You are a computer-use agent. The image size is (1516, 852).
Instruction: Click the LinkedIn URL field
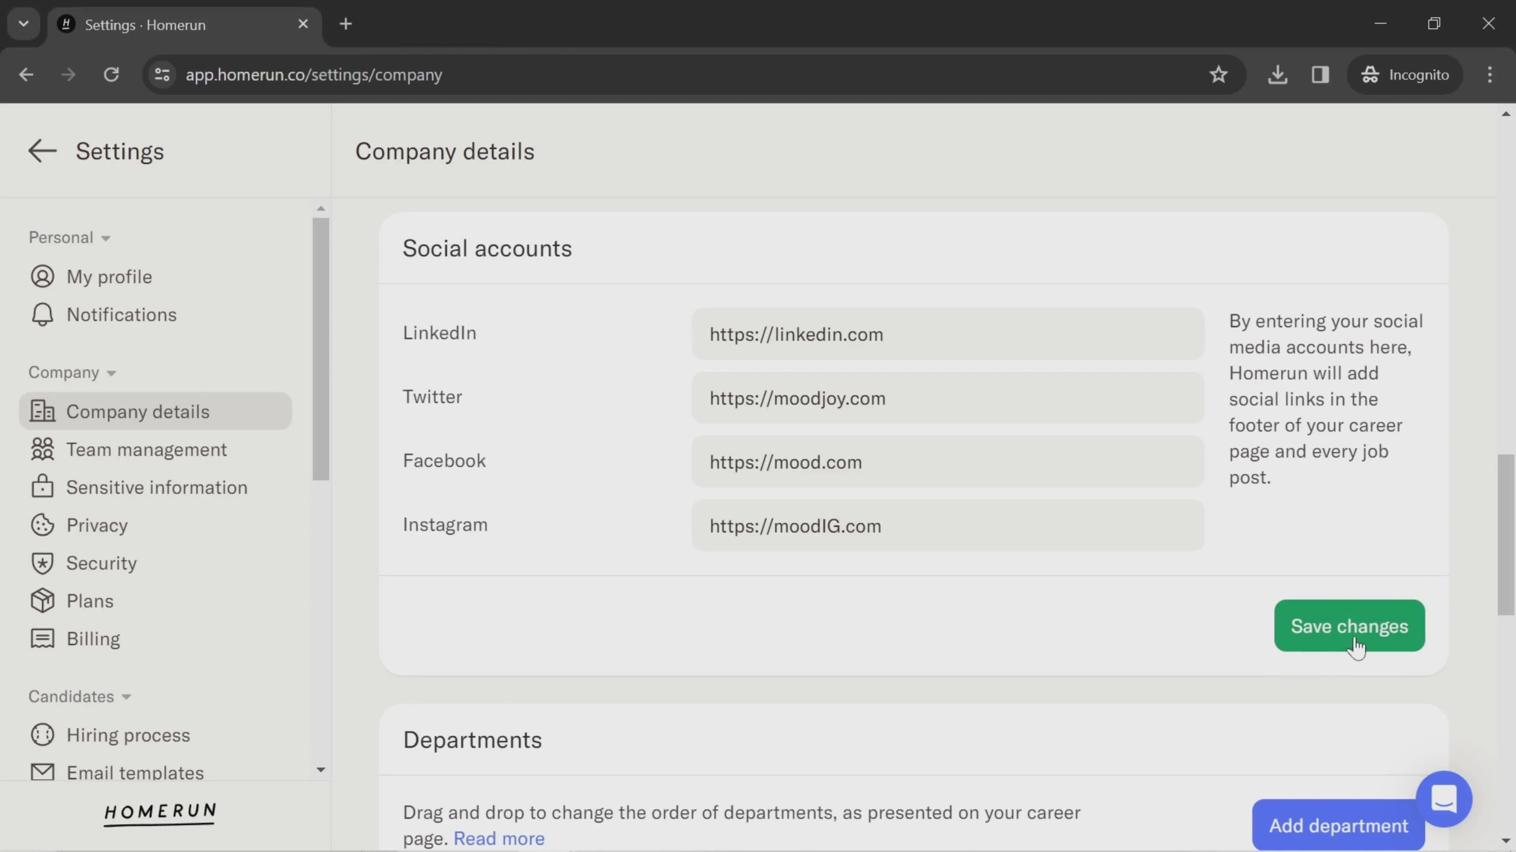tap(947, 334)
